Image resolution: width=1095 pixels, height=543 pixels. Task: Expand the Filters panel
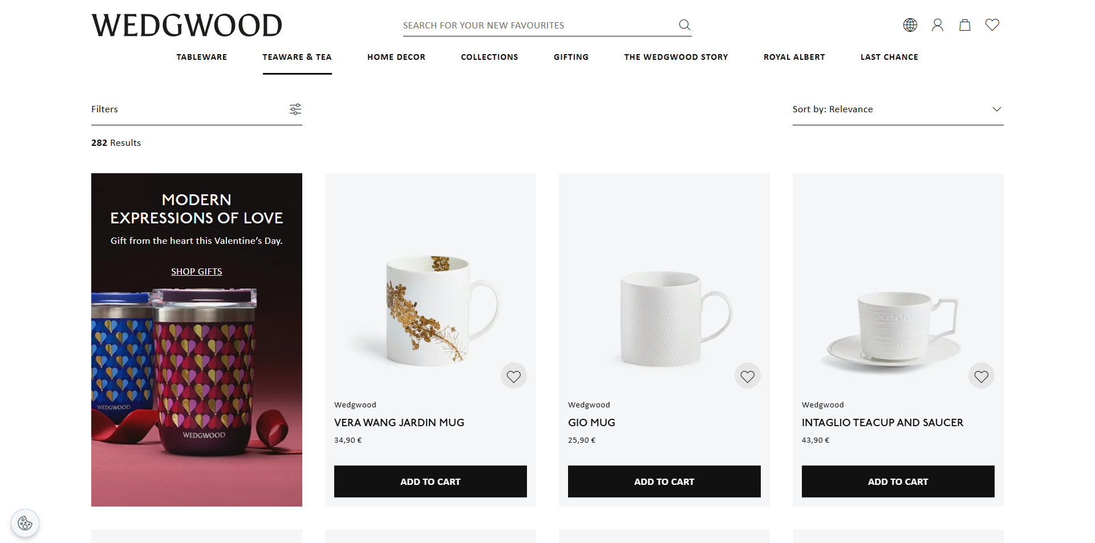tap(104, 109)
